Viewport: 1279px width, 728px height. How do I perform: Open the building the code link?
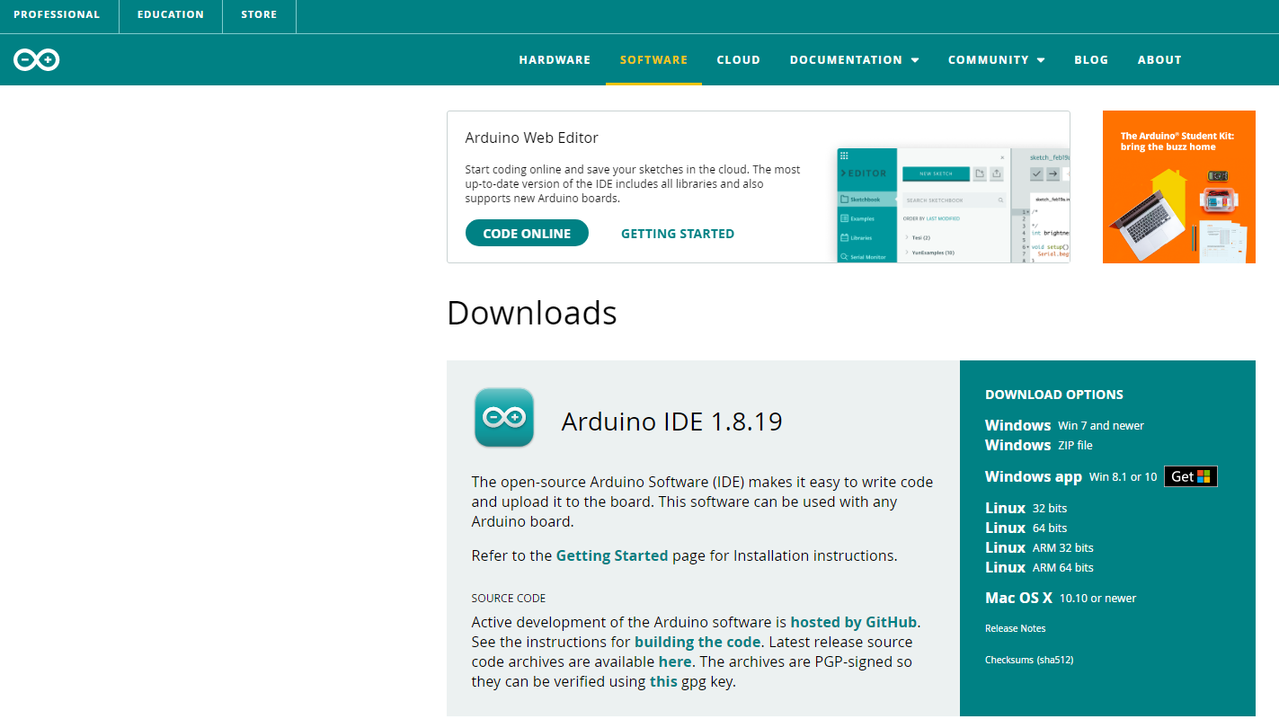pyautogui.click(x=697, y=642)
